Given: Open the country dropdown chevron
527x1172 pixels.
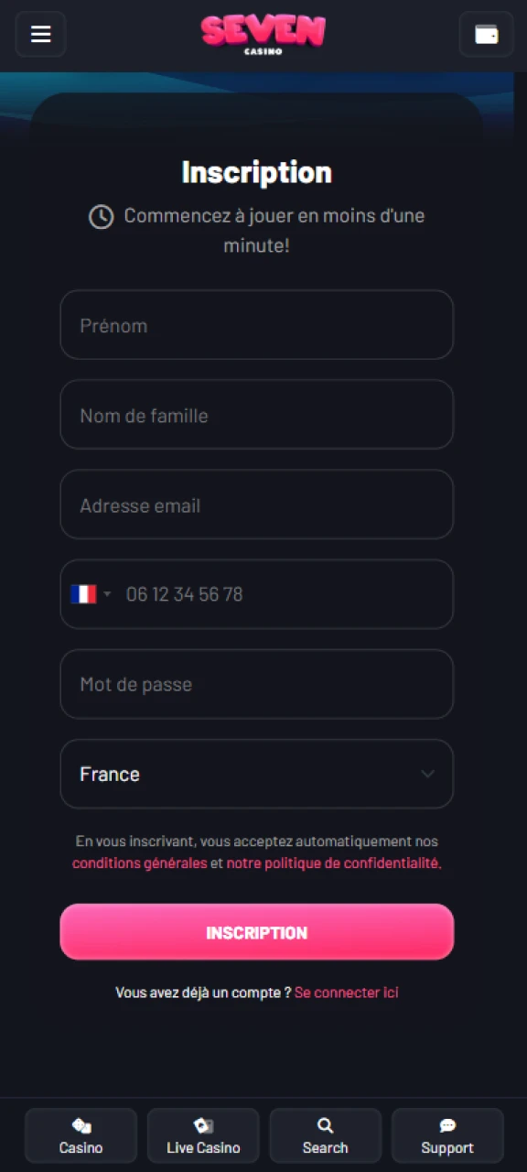Looking at the screenshot, I should 427,774.
